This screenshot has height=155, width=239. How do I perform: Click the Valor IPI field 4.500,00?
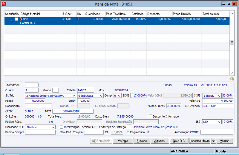coord(217,101)
